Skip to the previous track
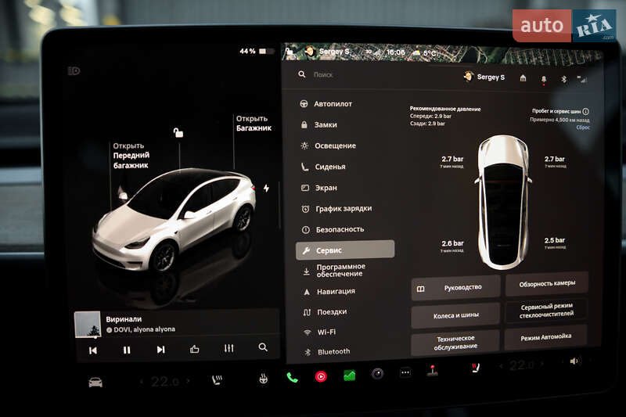This screenshot has width=626, height=417. 93,350
